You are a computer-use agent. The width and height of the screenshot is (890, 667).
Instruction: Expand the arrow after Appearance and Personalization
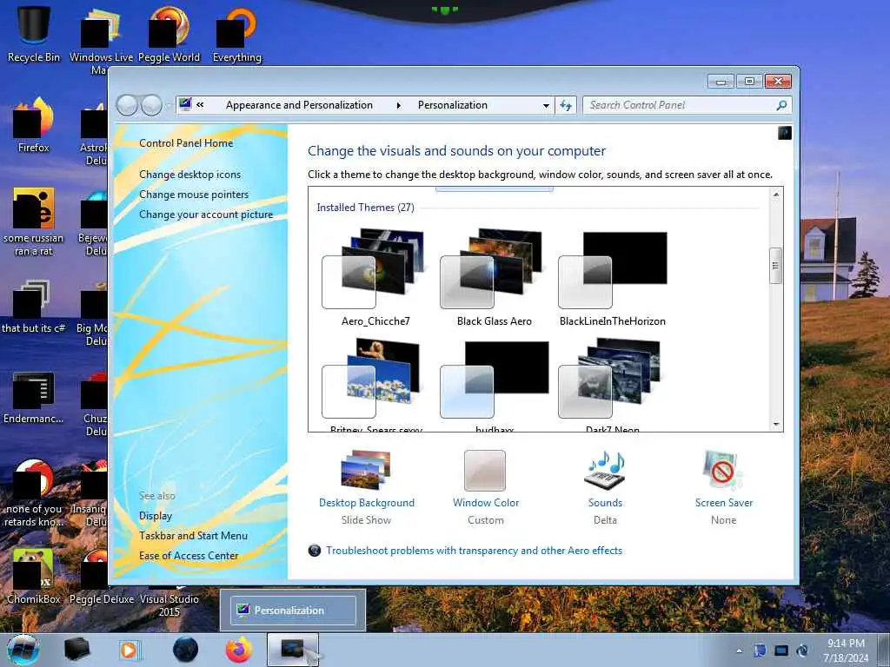(x=398, y=105)
